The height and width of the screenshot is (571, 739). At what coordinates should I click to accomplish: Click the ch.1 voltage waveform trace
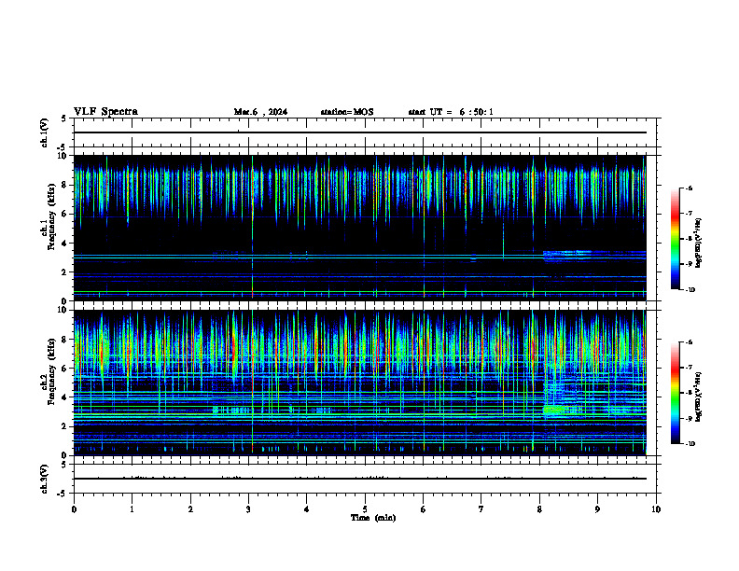tap(360, 132)
